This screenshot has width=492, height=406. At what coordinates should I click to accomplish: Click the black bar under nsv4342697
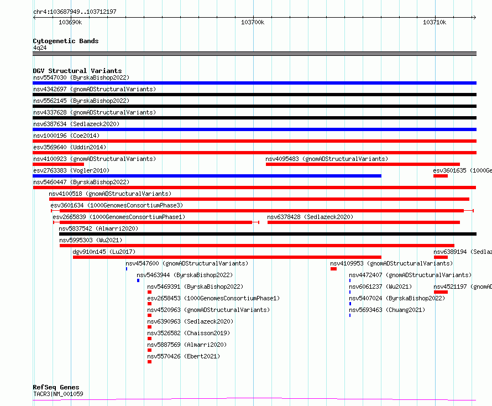click(254, 95)
